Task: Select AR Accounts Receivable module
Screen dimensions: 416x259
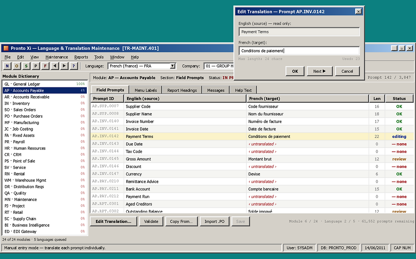Action: 45,97
